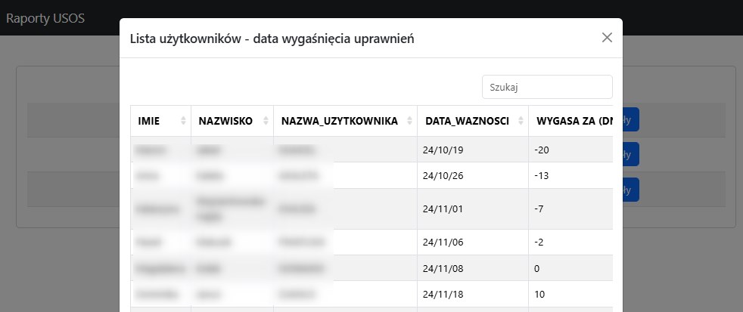This screenshot has width=743, height=312.
Task: Select the row dated 24/11/08
Action: [371, 268]
